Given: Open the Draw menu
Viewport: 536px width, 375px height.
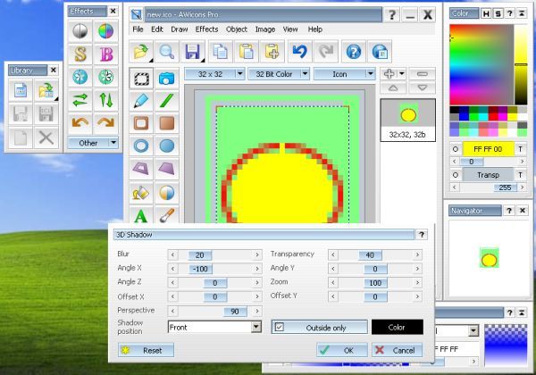Looking at the screenshot, I should point(180,29).
